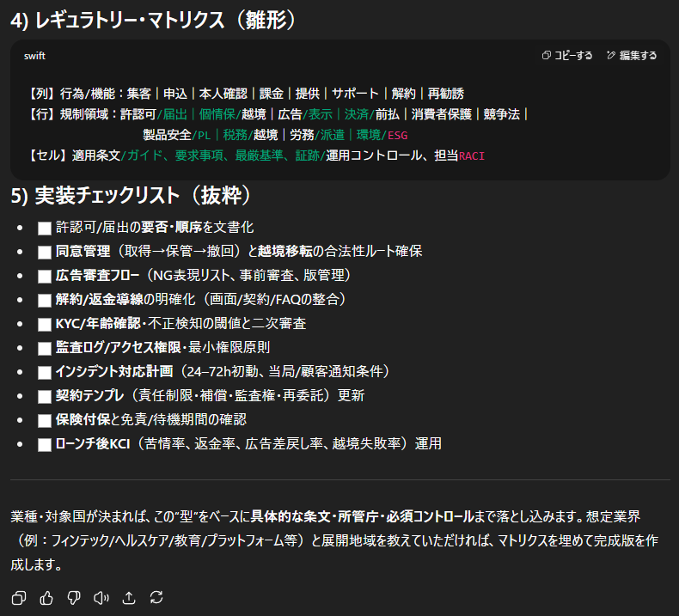Click the checkbox beside 契約テンプレ
This screenshot has height=616, width=679.
click(45, 397)
